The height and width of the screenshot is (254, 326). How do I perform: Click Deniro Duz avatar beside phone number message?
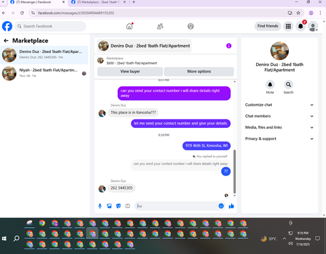[102, 189]
